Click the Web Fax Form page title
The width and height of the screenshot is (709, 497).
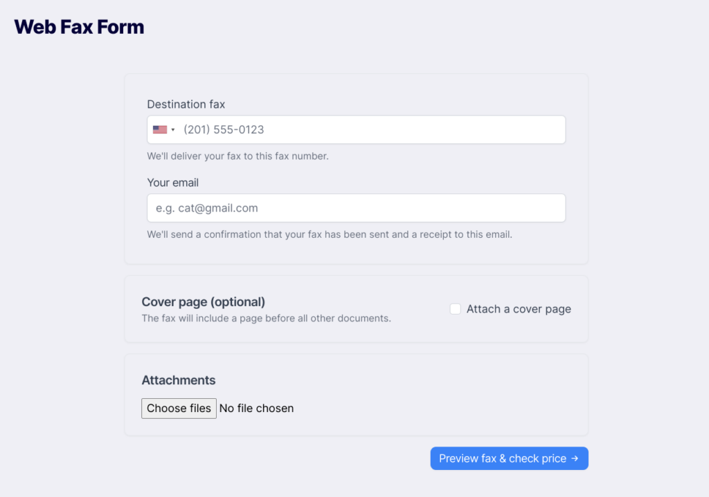click(79, 27)
